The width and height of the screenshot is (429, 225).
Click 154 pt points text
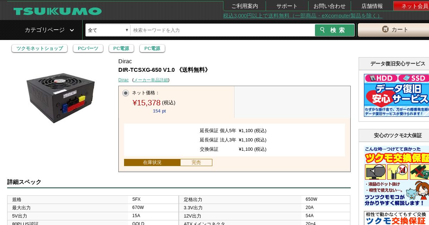point(159,111)
